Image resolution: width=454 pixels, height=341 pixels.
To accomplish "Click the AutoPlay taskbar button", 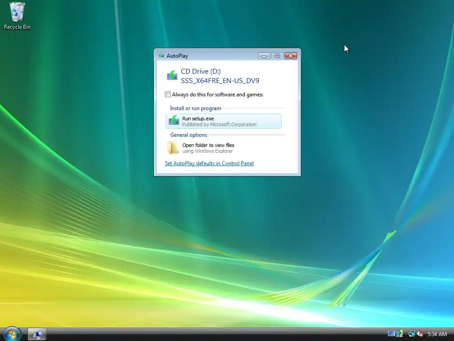I will click(x=37, y=334).
